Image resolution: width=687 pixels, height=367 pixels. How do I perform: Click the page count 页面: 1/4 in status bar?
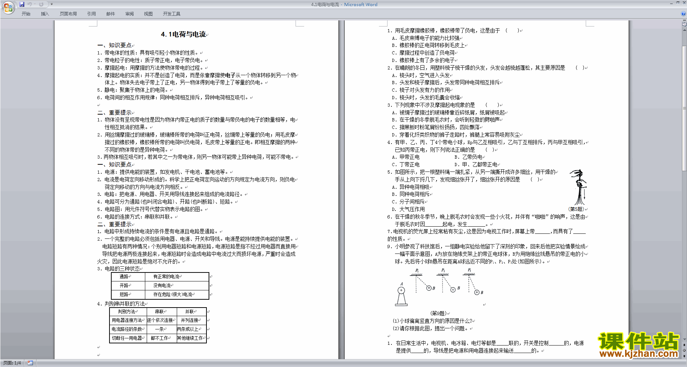click(x=12, y=363)
